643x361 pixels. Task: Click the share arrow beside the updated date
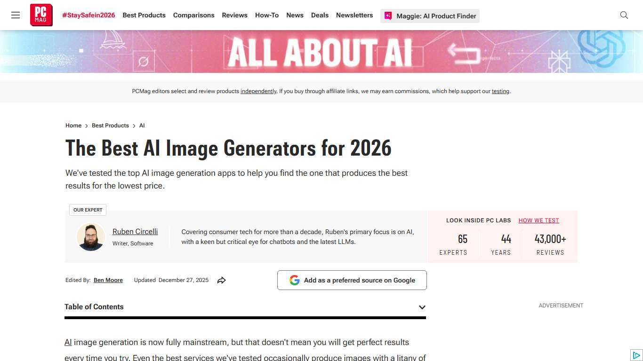(221, 280)
